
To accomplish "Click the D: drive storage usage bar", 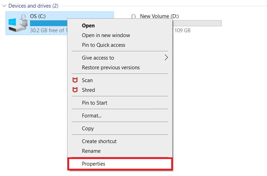I will (x=197, y=23).
